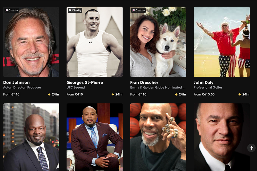Open the man in maroon suit photo
This screenshot has height=171, width=257.
[95, 137]
